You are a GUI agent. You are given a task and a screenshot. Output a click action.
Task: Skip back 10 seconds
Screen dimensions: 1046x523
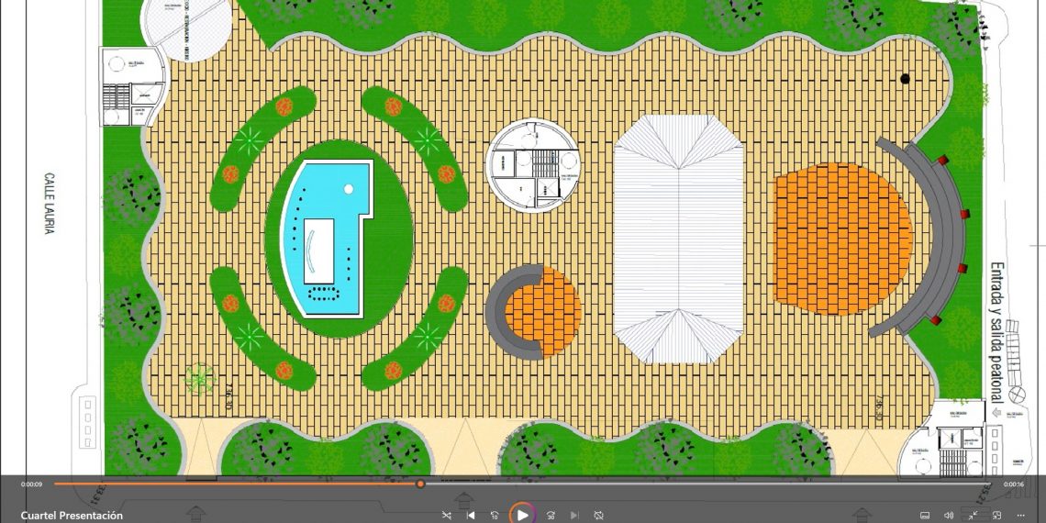495,516
